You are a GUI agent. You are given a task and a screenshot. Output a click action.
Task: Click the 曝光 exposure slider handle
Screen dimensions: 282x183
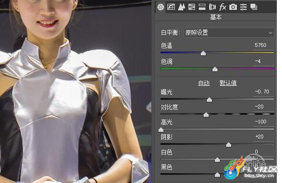(x=209, y=99)
